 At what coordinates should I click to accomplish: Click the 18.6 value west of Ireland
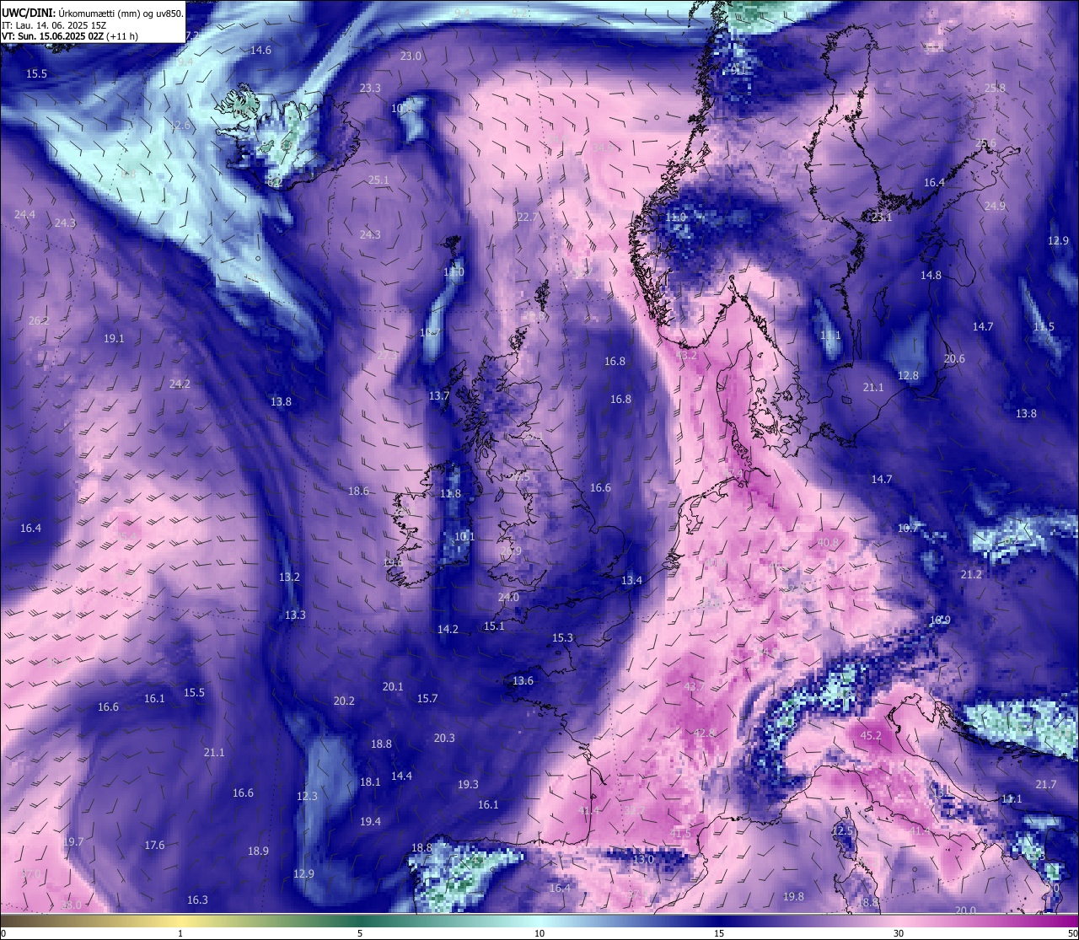point(359,491)
